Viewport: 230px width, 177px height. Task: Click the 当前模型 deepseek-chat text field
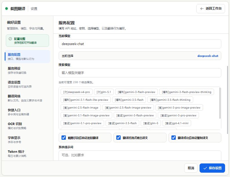[140, 44]
